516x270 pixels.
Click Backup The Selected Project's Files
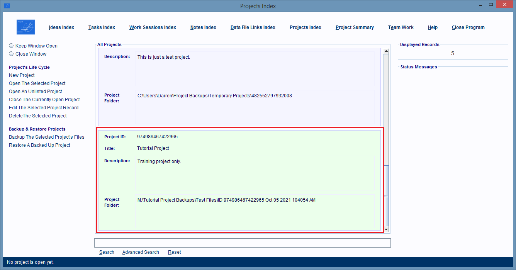pyautogui.click(x=46, y=137)
